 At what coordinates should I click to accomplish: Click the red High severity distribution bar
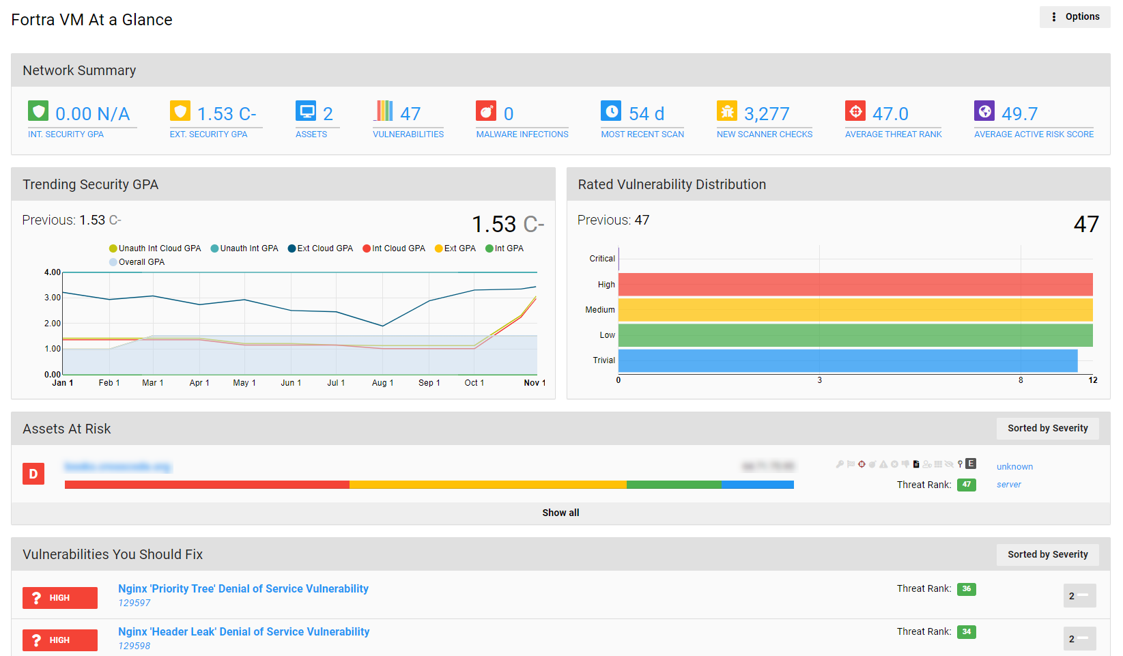coord(855,285)
